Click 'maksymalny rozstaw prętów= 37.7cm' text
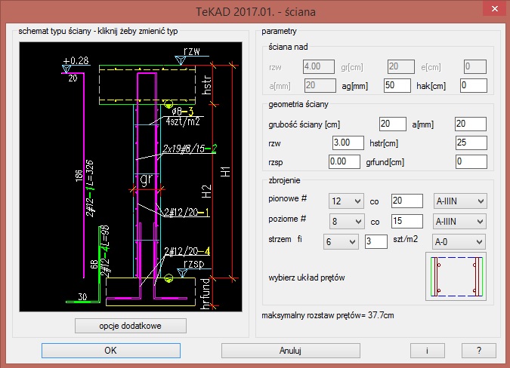 [x=328, y=315]
